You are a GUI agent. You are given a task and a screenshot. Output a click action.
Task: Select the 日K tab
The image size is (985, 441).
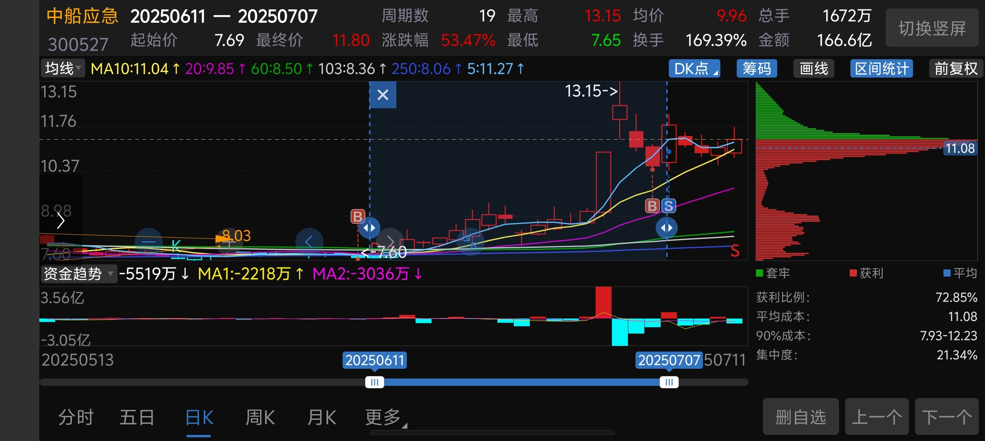point(199,417)
